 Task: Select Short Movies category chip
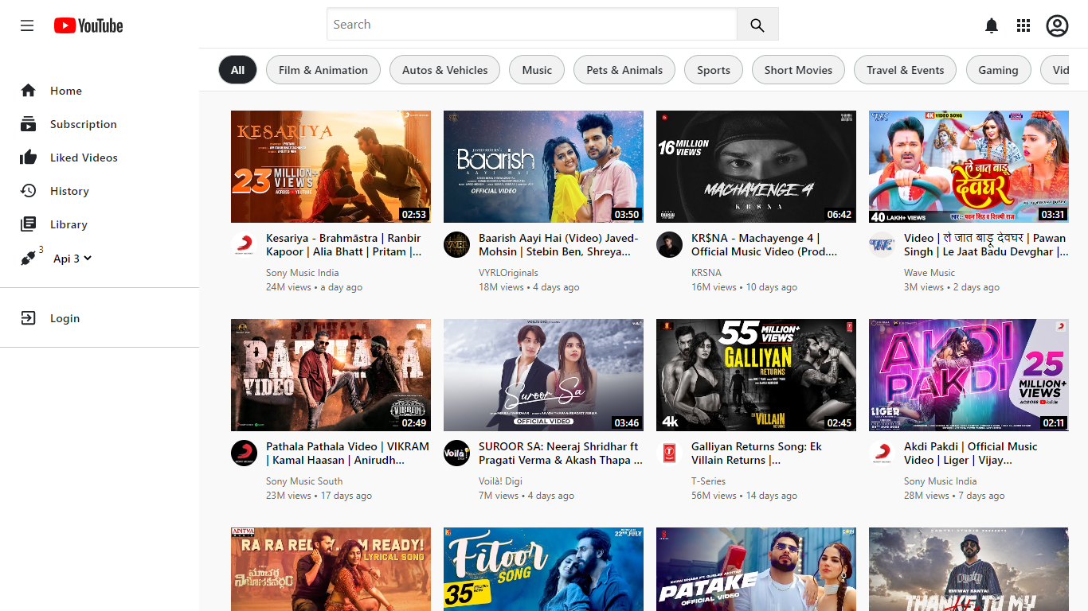click(798, 70)
